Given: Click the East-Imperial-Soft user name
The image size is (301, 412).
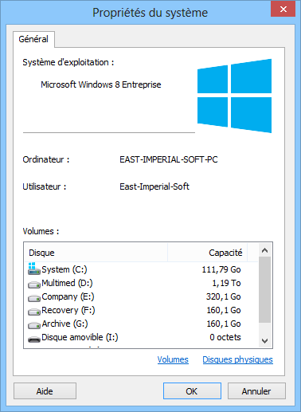Looking at the screenshot, I should 154,186.
